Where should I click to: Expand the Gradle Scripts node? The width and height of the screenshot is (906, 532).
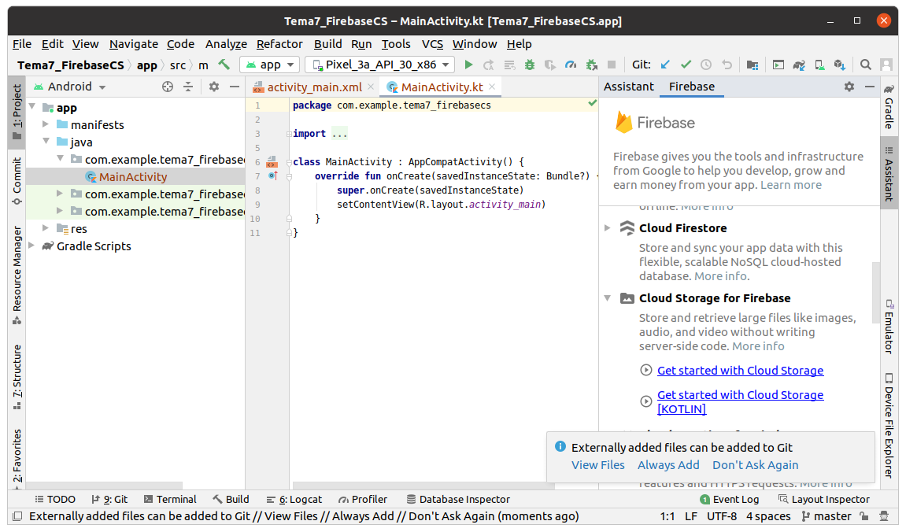click(32, 246)
